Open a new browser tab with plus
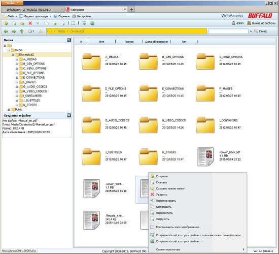Image resolution: width=279 pixels, height=254 pixels. [131, 9]
